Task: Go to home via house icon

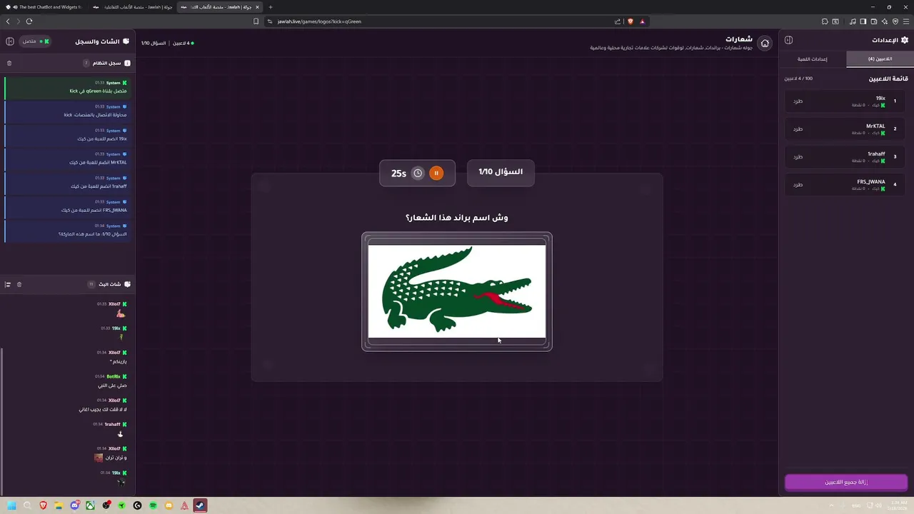Action: pyautogui.click(x=765, y=44)
